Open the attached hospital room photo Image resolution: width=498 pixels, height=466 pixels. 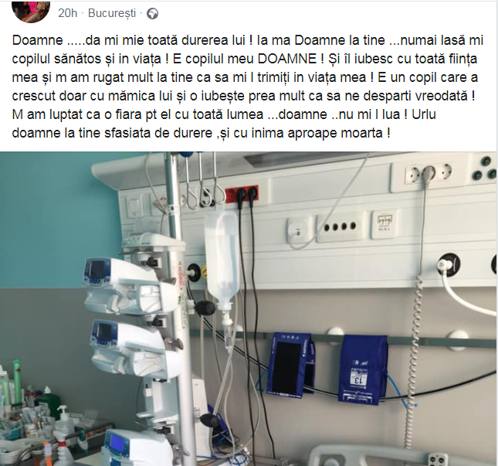249,308
